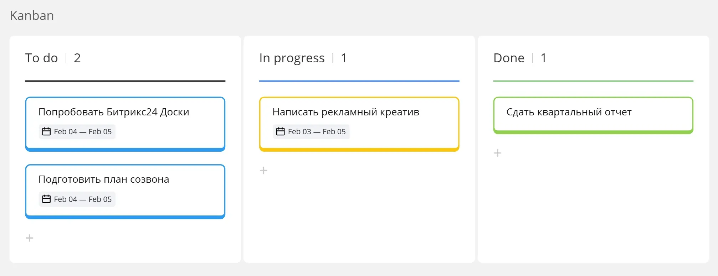The width and height of the screenshot is (718, 276).
Task: Click the blue underline of In progress column
Action: [359, 81]
